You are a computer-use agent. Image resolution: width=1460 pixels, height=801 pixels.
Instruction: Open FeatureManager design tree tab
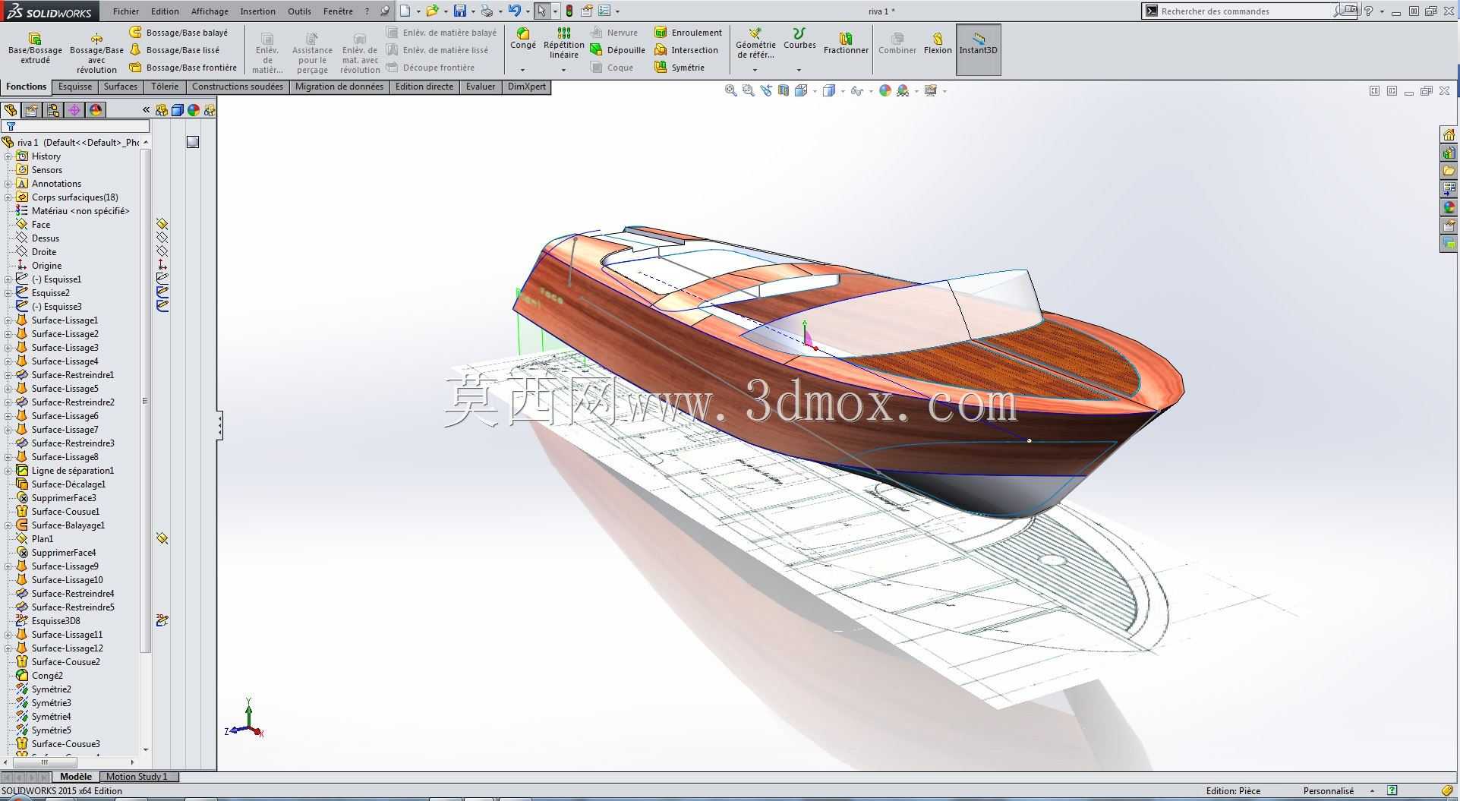click(11, 110)
